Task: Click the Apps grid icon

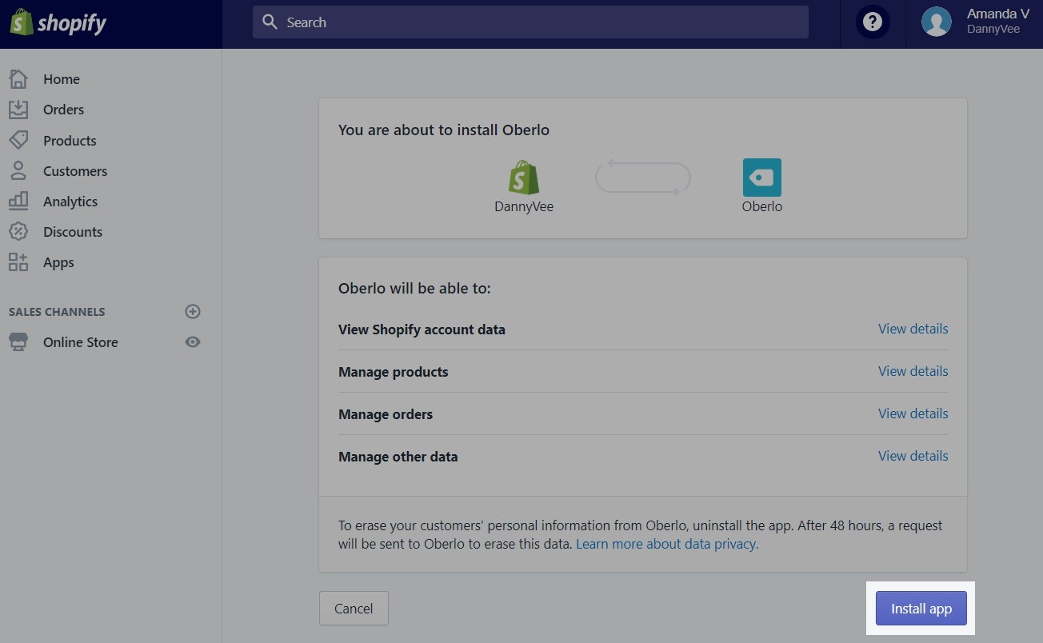Action: (x=18, y=262)
